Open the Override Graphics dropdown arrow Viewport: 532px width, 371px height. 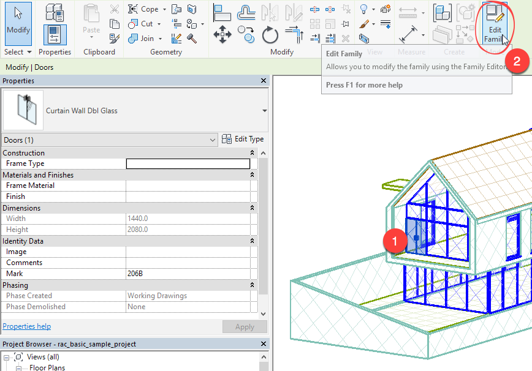[373, 24]
